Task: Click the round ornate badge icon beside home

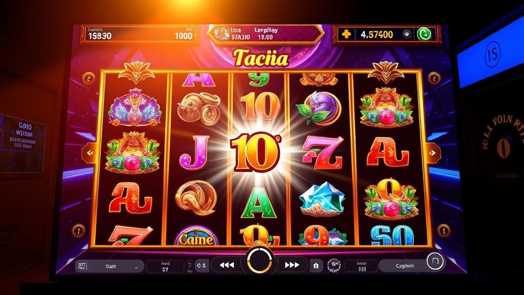Action: click(x=334, y=266)
